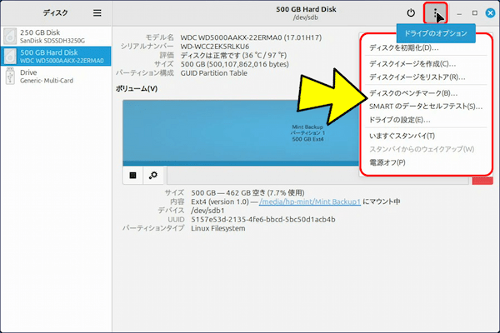The height and width of the screenshot is (333, 500).
Task: Select 電源オフ(P) in the drive menu
Action: (387, 162)
